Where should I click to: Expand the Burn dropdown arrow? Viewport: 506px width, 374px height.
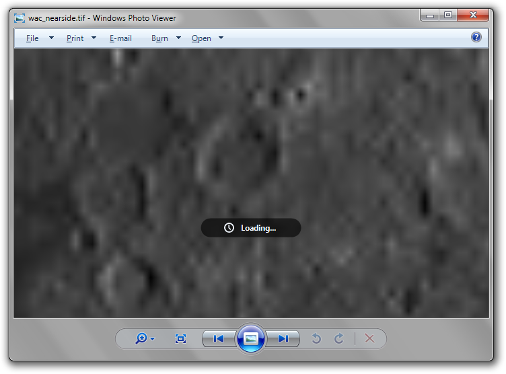(x=178, y=38)
